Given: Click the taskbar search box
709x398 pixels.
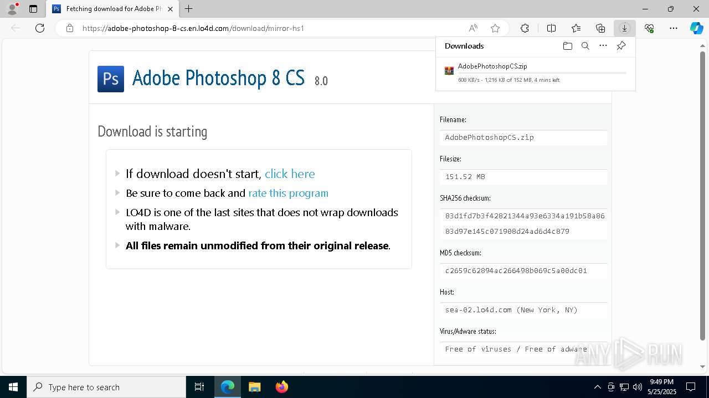Looking at the screenshot, I should (x=106, y=387).
